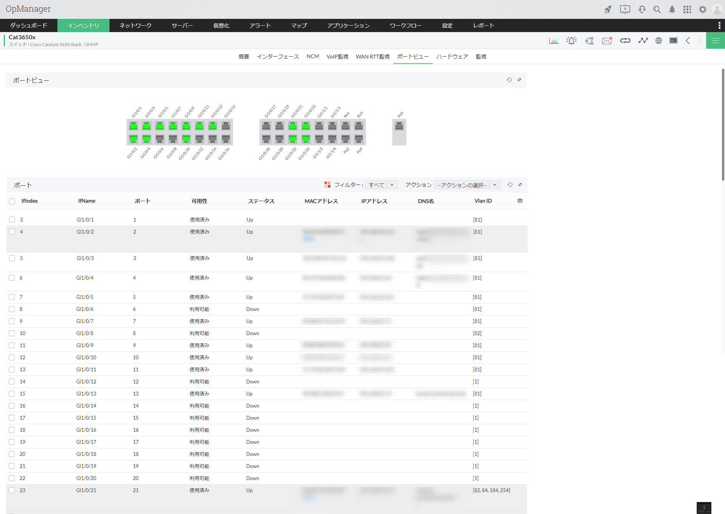Image resolution: width=725 pixels, height=514 pixels.
Task: Click the page vertical scrollbar
Action: [723, 125]
